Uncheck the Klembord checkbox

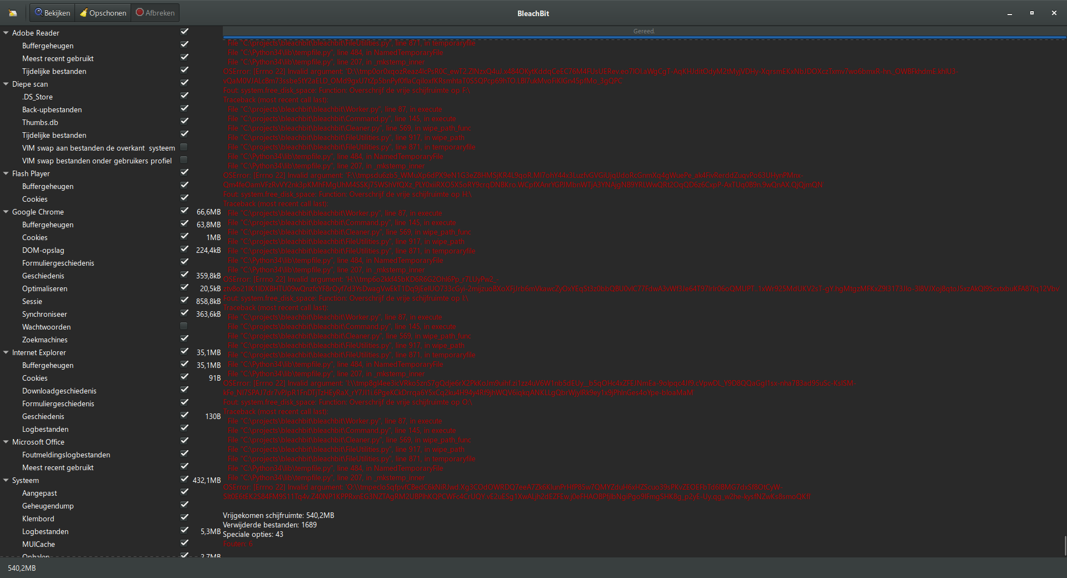184,517
